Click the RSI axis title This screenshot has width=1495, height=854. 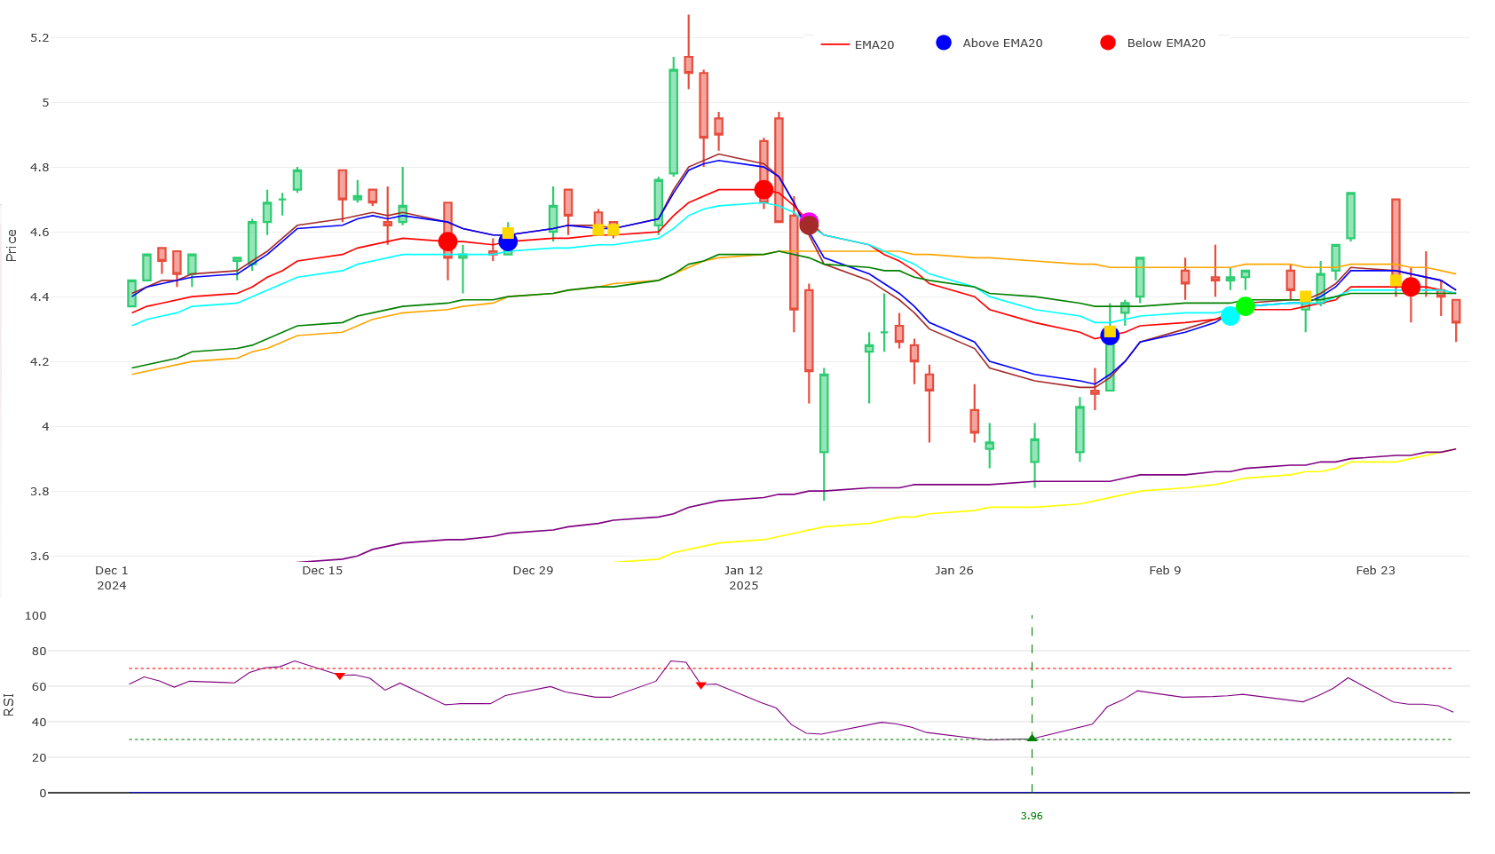[x=10, y=704]
